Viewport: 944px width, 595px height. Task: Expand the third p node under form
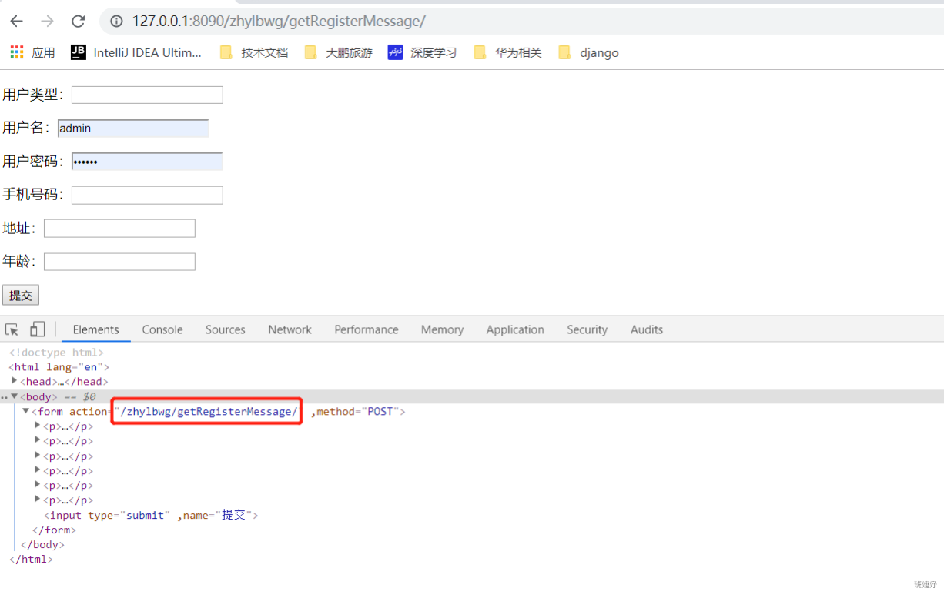click(38, 456)
